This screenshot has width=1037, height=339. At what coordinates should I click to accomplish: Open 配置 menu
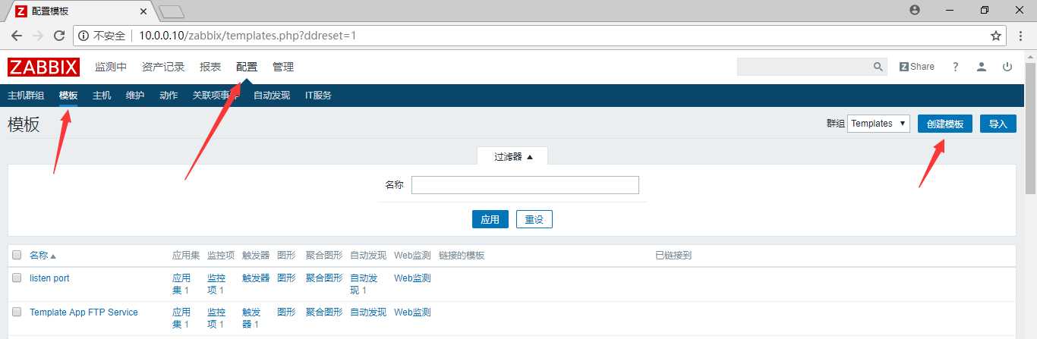click(247, 67)
